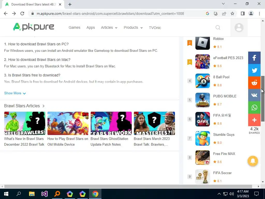Click the Stumble Guys title text

click(224, 134)
